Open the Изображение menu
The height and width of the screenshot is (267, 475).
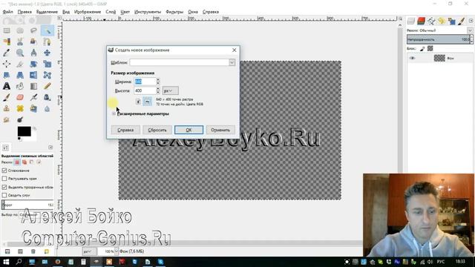click(x=88, y=12)
